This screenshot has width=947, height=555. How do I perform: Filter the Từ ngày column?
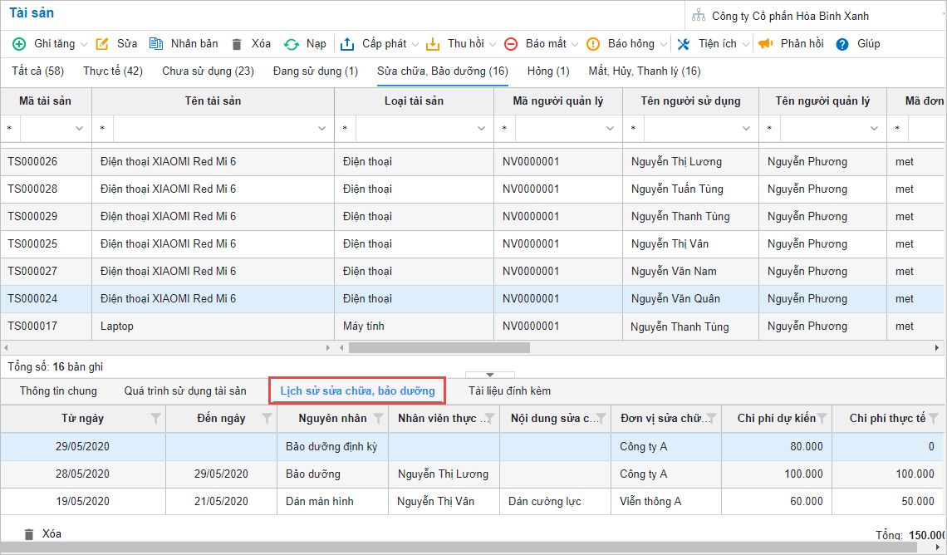155,419
